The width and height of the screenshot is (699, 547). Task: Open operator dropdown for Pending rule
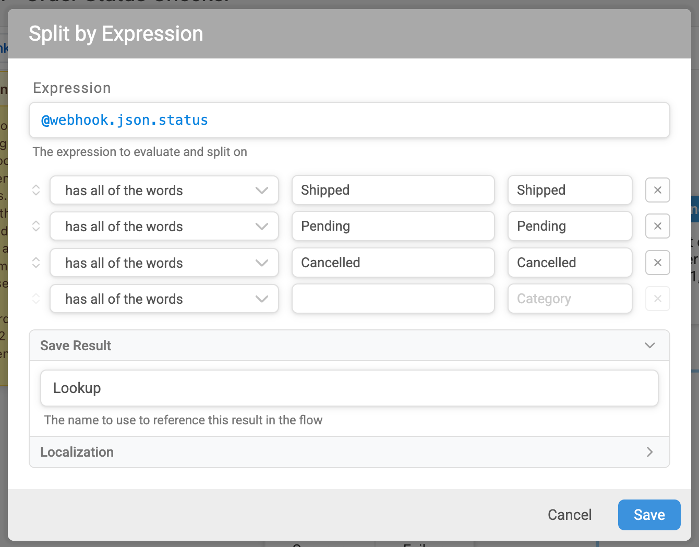164,226
